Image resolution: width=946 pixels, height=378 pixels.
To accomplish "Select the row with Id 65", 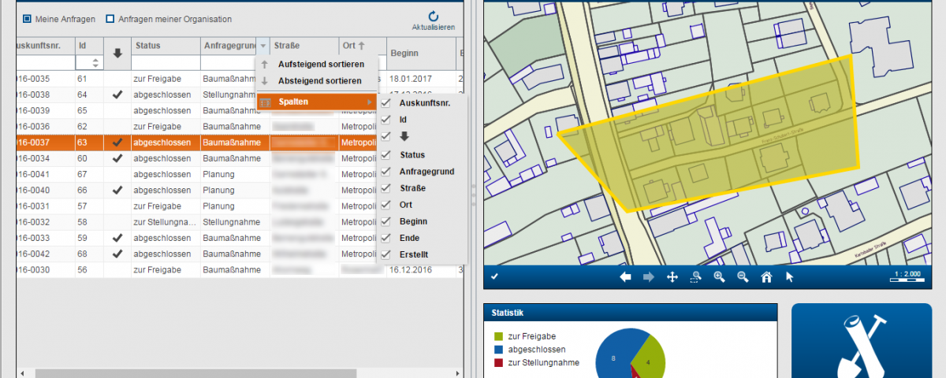I will (x=240, y=110).
